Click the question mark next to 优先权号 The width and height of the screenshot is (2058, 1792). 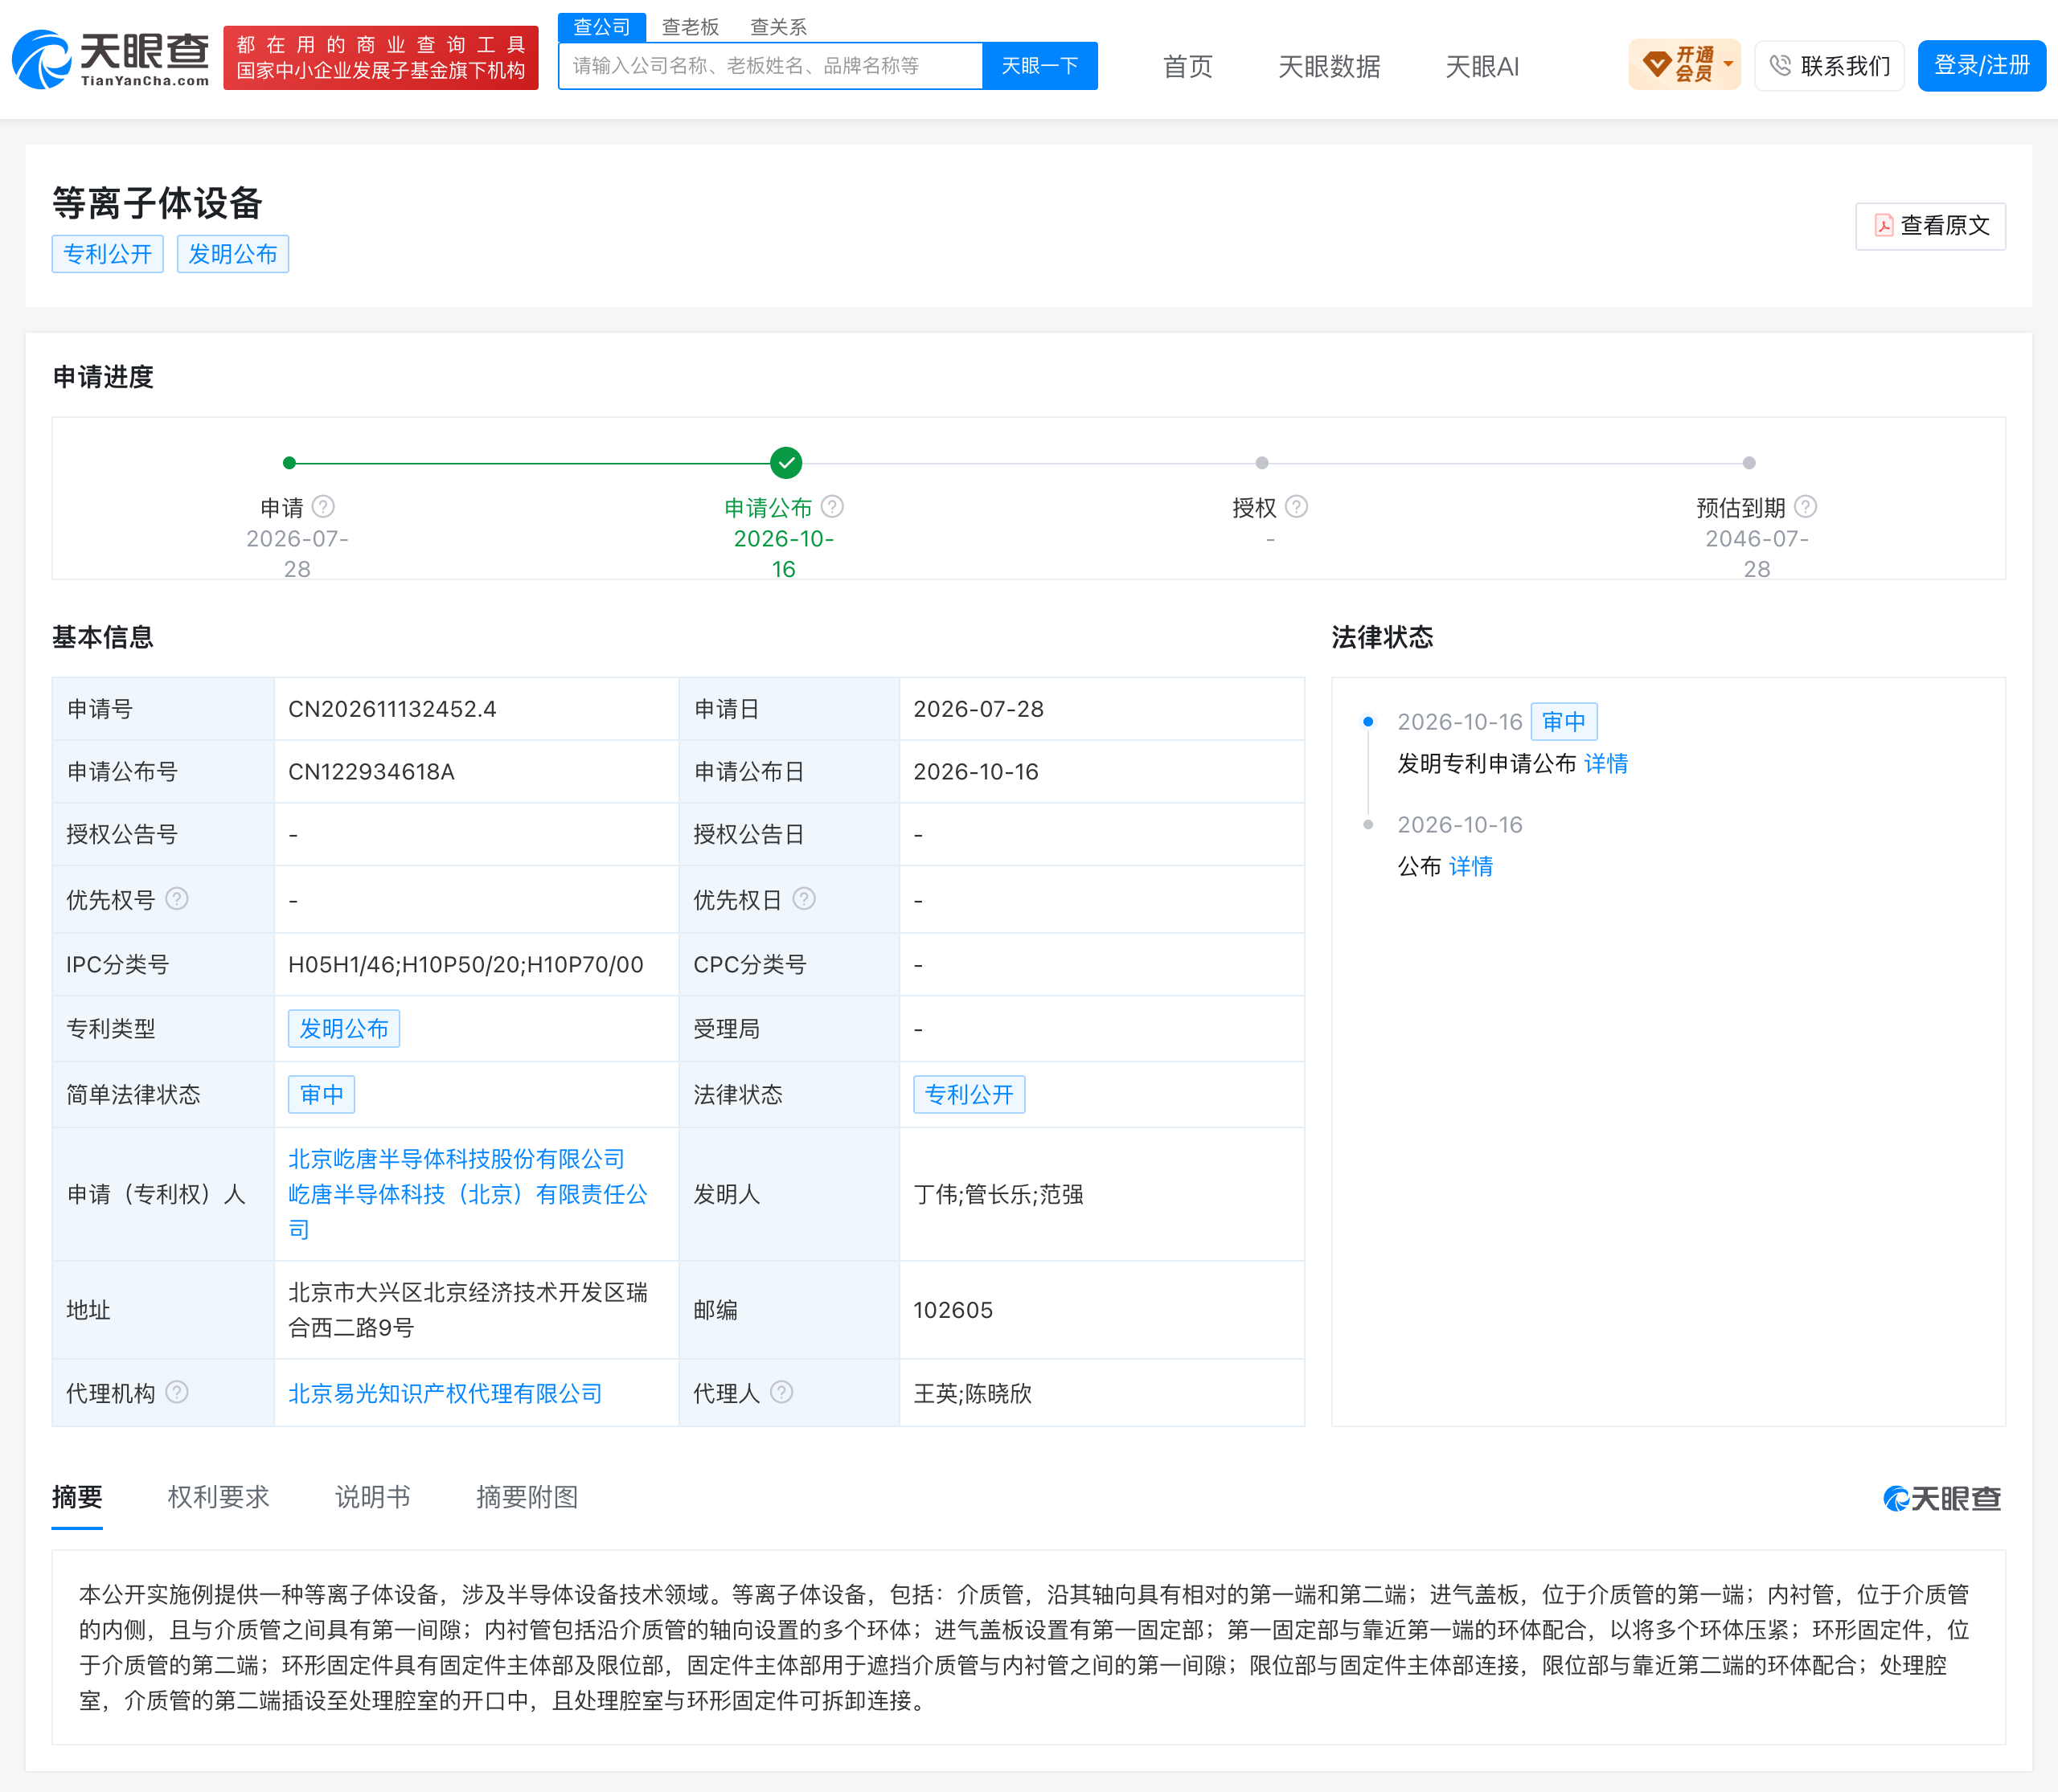coord(177,899)
